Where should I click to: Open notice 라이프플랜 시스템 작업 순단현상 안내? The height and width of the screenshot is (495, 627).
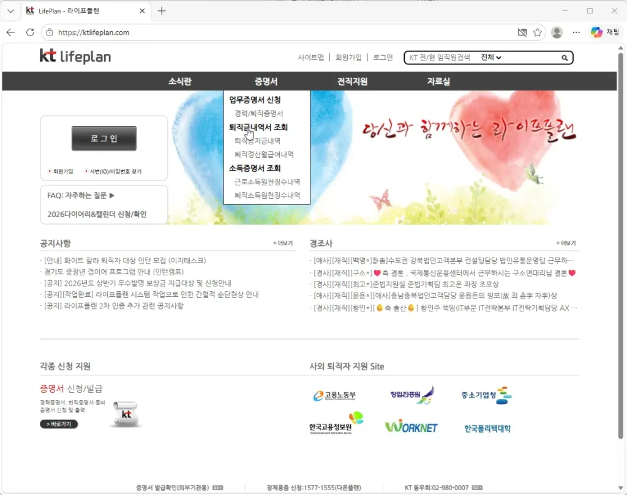[151, 294]
